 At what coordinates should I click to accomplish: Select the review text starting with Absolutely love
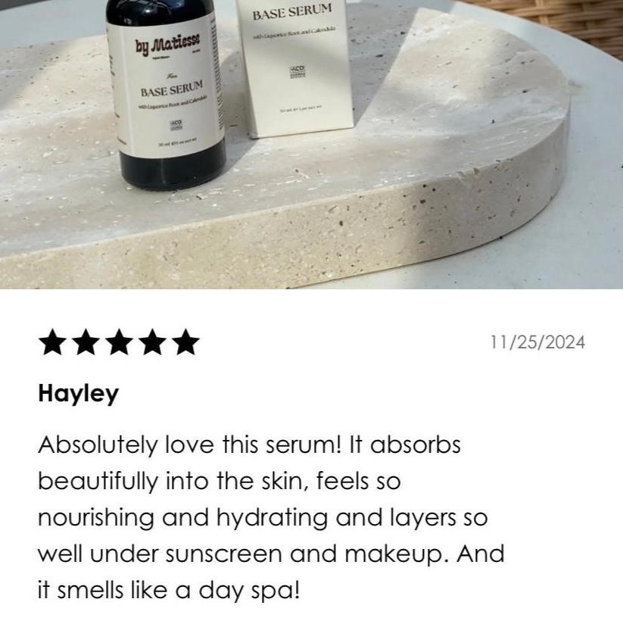tap(271, 517)
